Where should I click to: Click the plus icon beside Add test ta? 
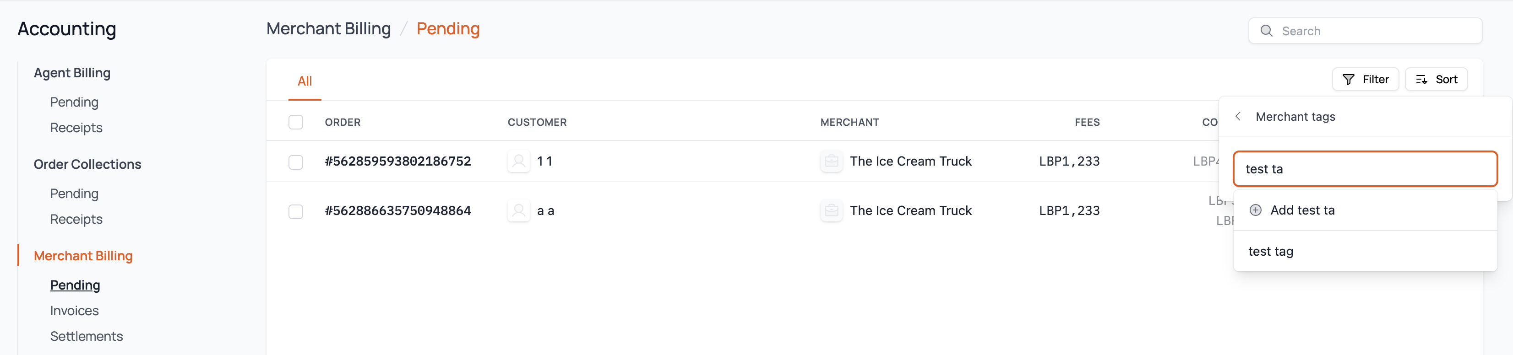click(1255, 210)
